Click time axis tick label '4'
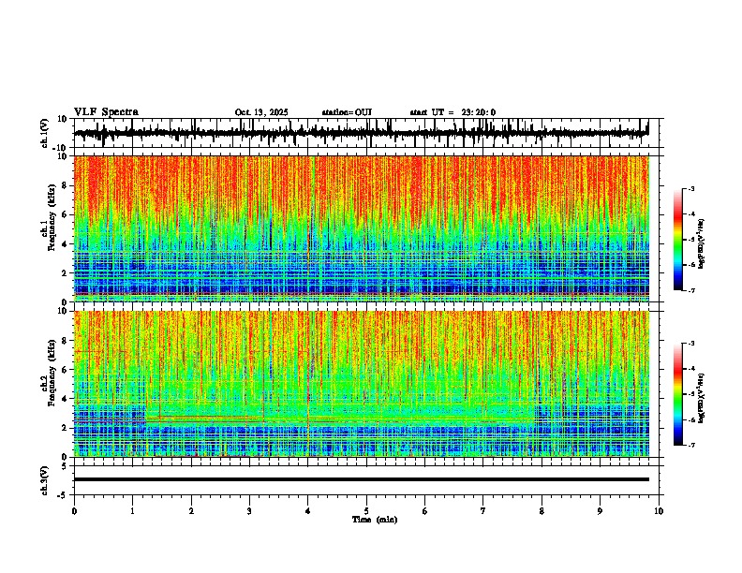This screenshot has height=573, width=742. (x=308, y=511)
